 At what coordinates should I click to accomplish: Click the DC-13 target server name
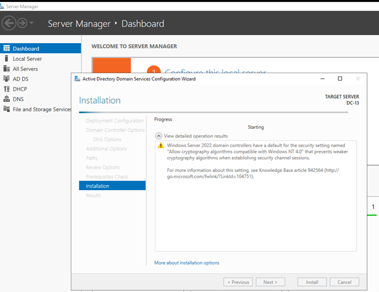(353, 103)
